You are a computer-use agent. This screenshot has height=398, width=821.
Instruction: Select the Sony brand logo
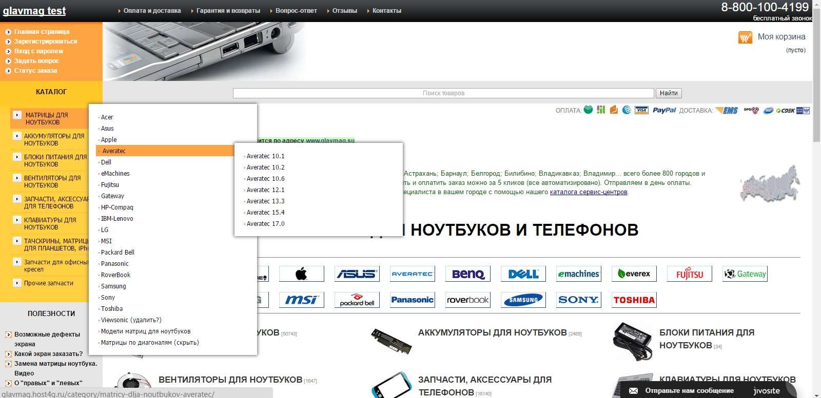(x=579, y=300)
